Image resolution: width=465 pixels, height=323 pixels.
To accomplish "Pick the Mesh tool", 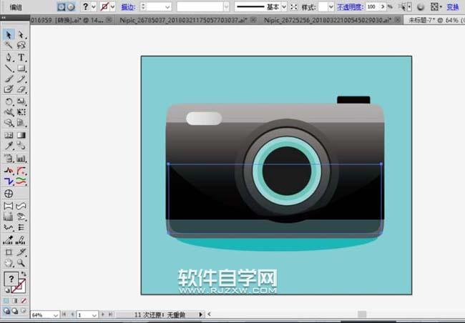I will [9, 135].
